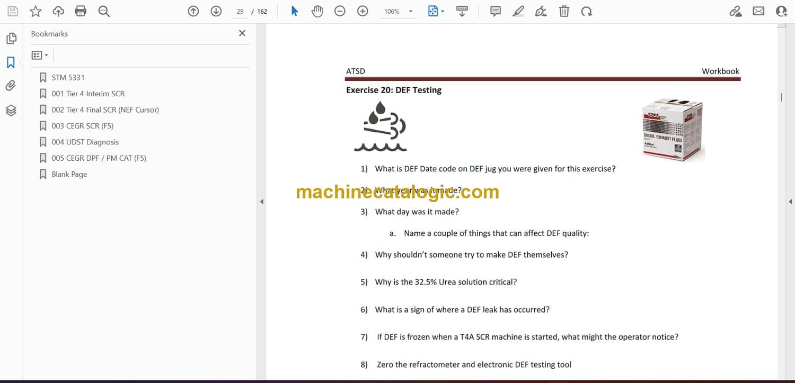Screen dimensions: 795x383
Task: Click the current page number field
Action: tap(240, 11)
